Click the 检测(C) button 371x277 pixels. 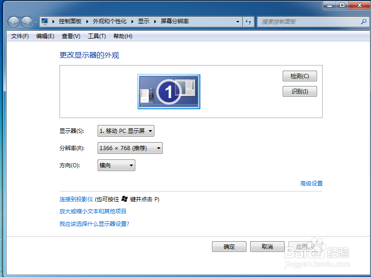(x=299, y=76)
